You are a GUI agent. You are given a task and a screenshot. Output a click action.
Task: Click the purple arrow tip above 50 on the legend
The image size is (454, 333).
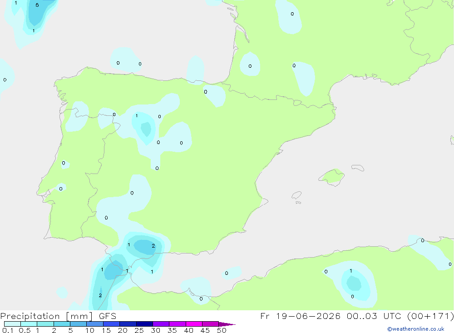227,324
